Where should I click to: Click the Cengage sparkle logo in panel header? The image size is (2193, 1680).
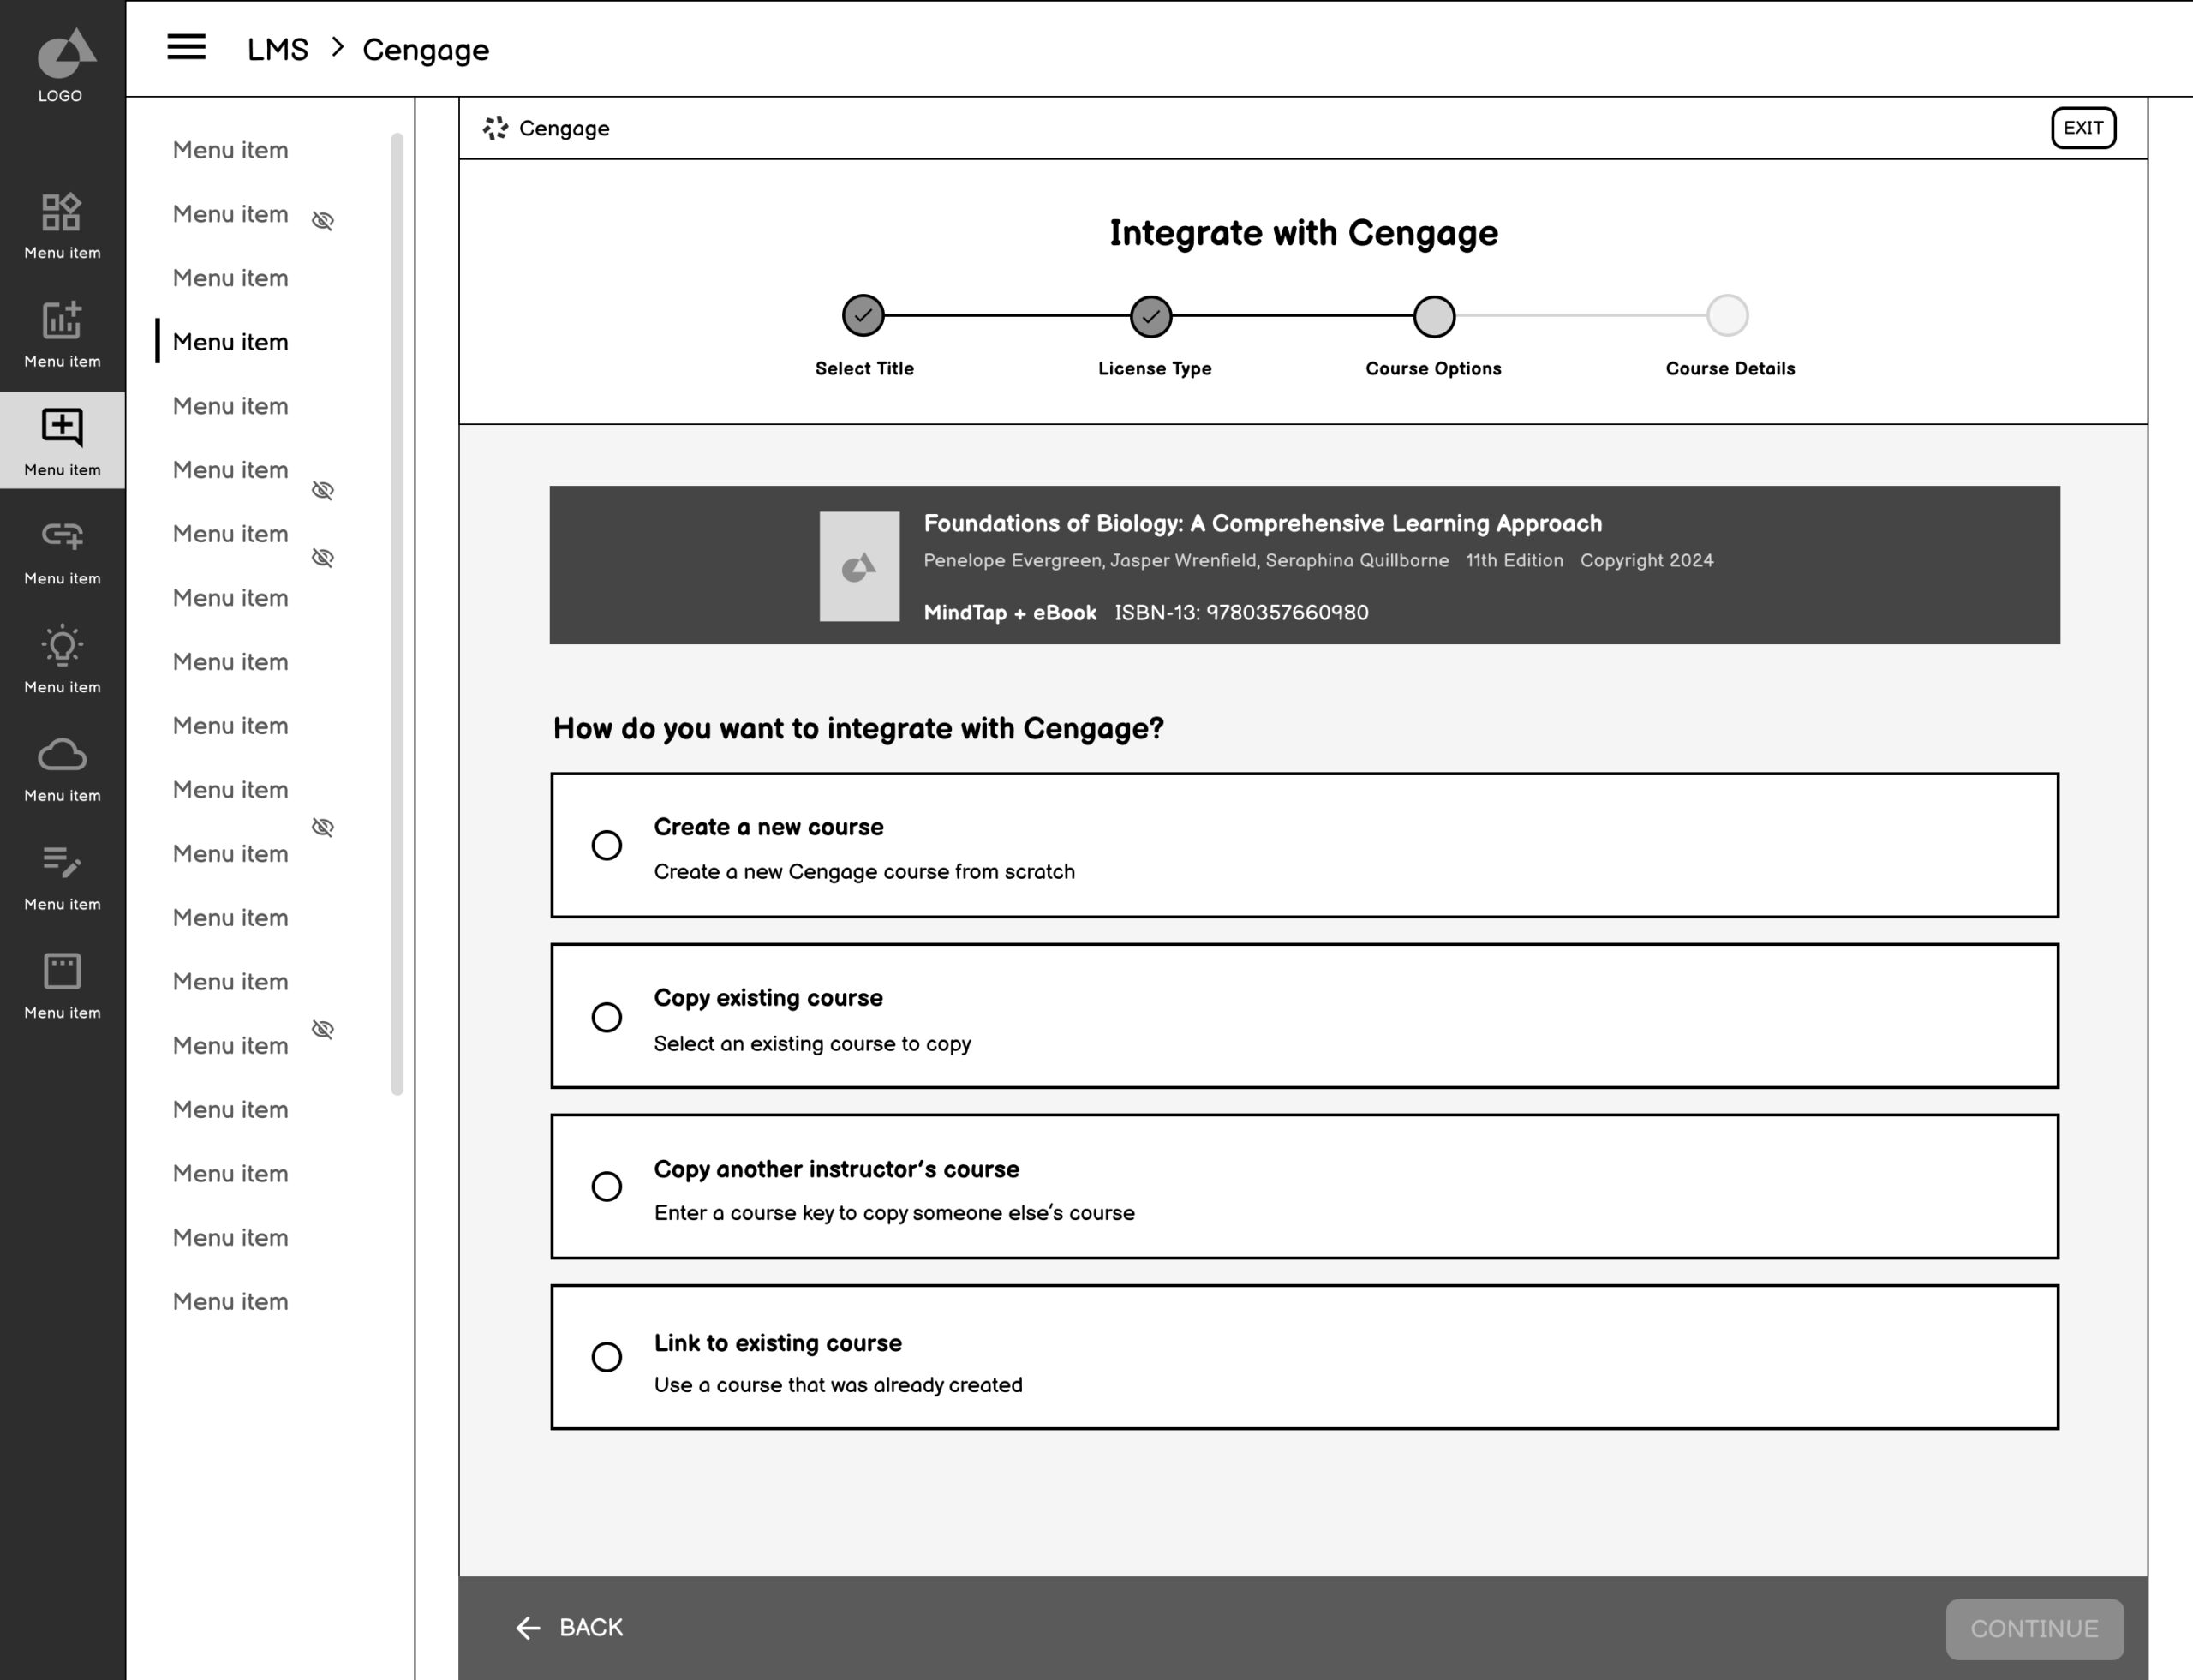495,128
